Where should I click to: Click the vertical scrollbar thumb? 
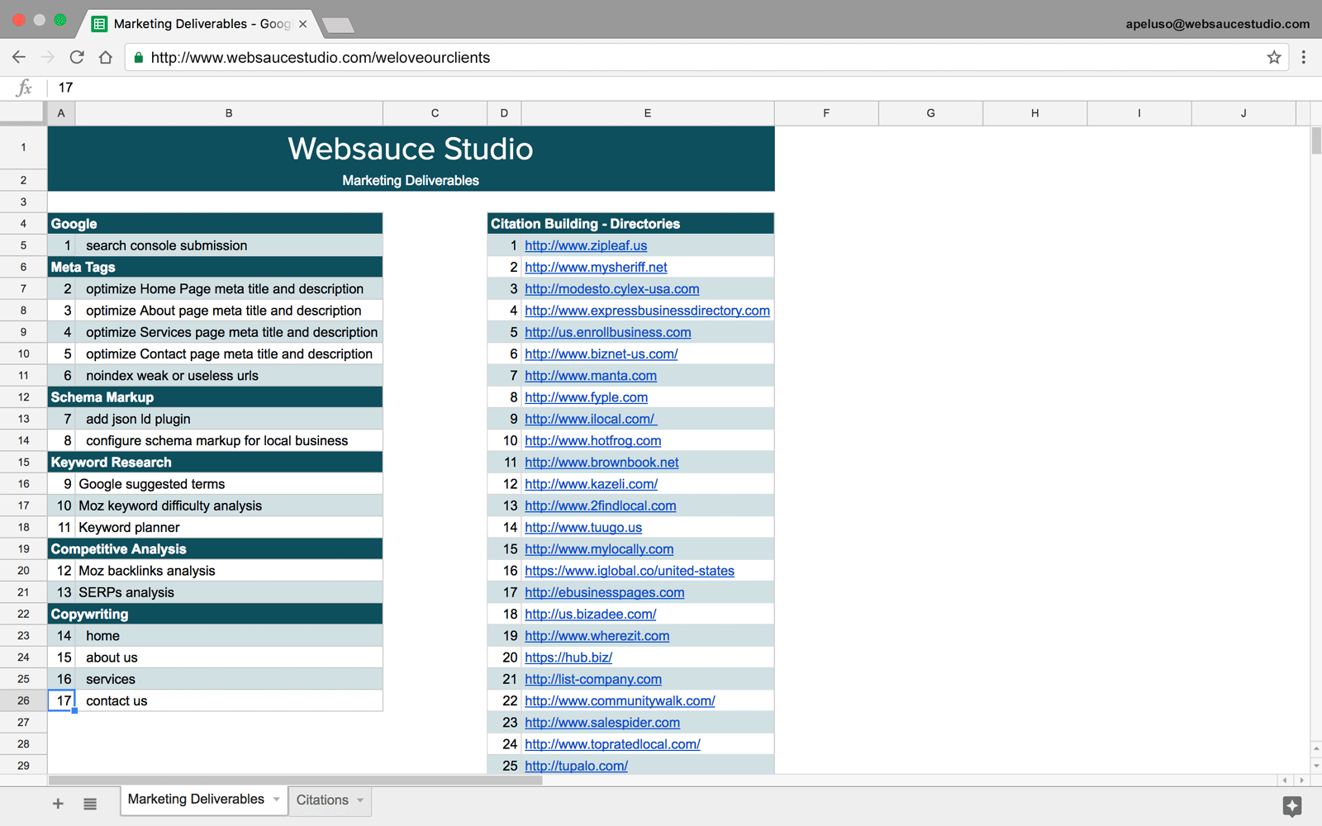1315,140
